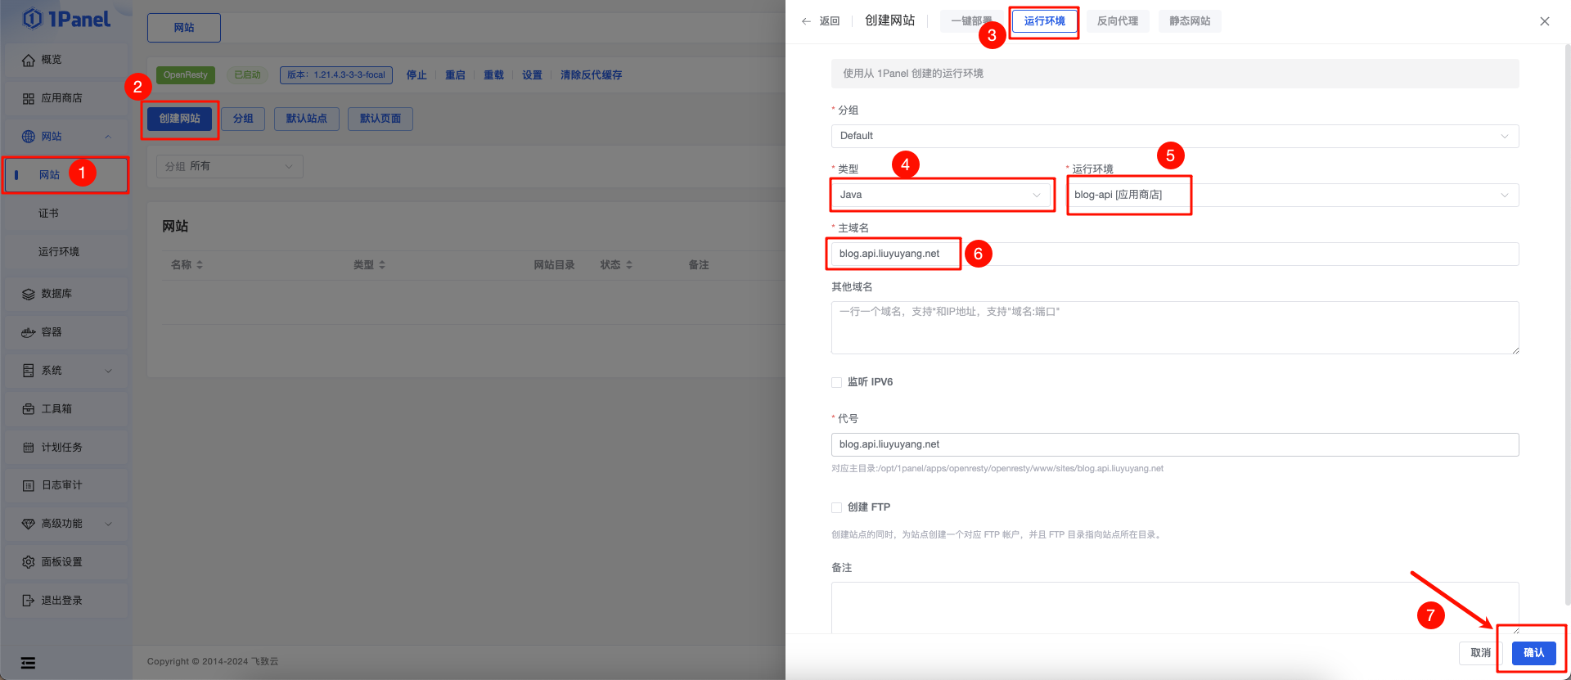Viewport: 1571px width, 680px height.
Task: Click the 网站目录 column header
Action: point(554,265)
